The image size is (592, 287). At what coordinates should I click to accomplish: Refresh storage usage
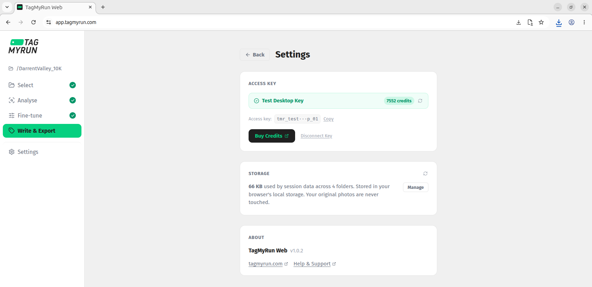425,174
